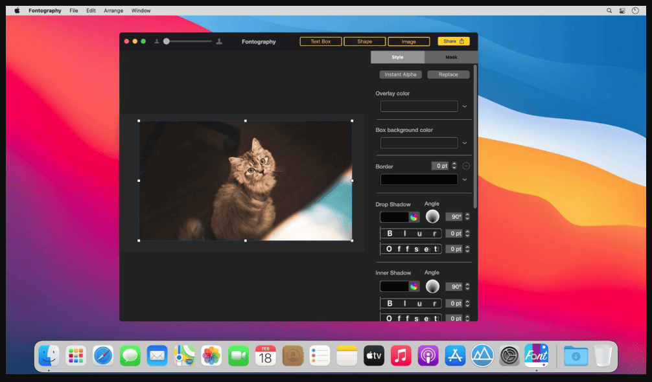Adjust Inner Shadow angle stepper
The height and width of the screenshot is (382, 652).
coord(467,286)
